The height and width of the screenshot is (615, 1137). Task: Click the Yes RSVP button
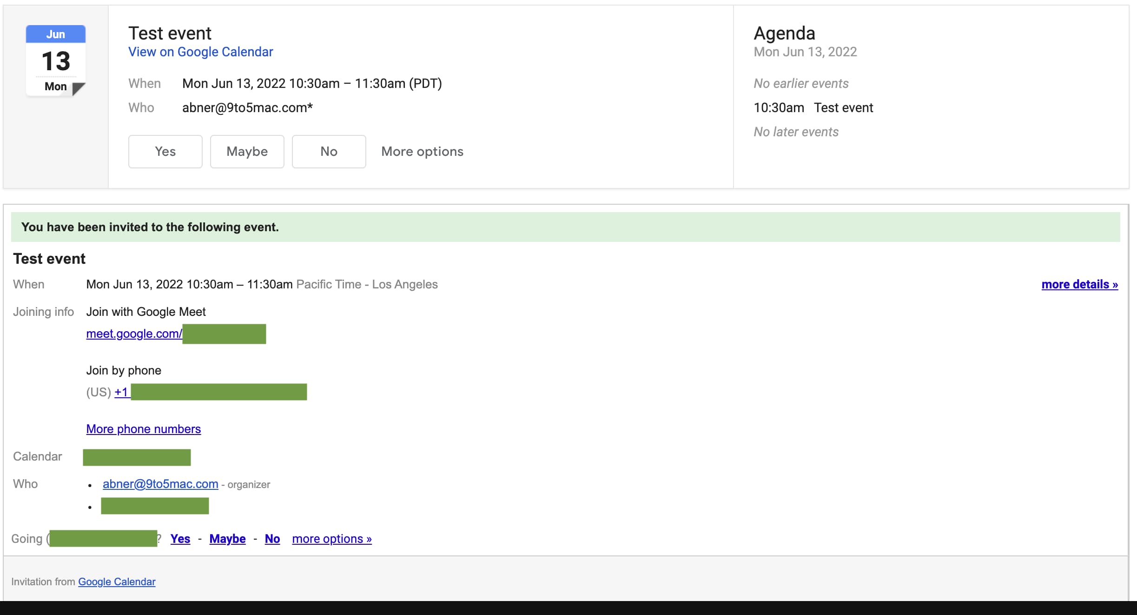click(165, 152)
